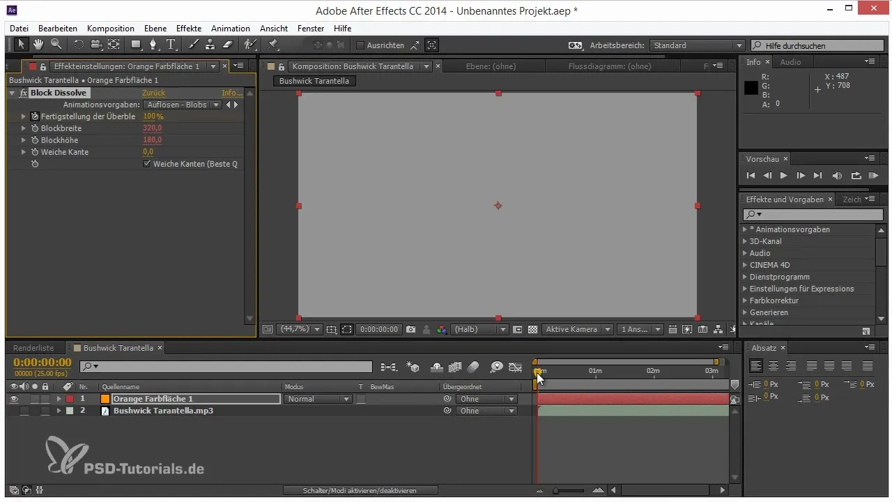
Task: Select the Eraser tool
Action: point(227,45)
